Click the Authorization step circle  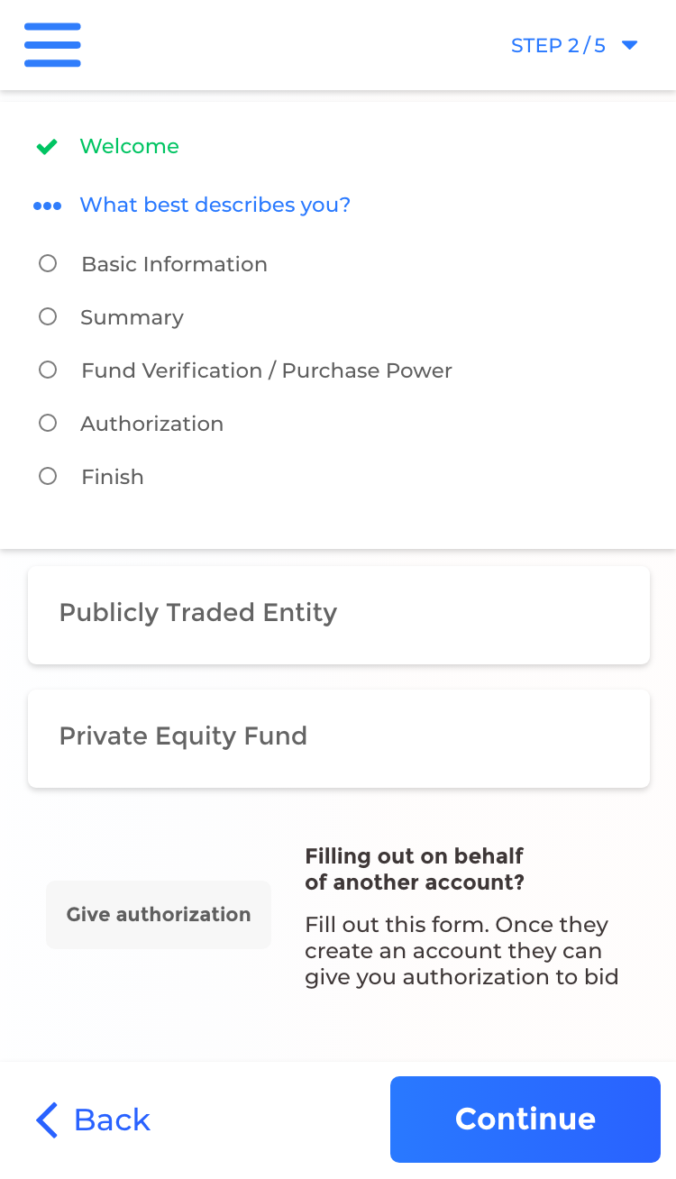click(48, 423)
